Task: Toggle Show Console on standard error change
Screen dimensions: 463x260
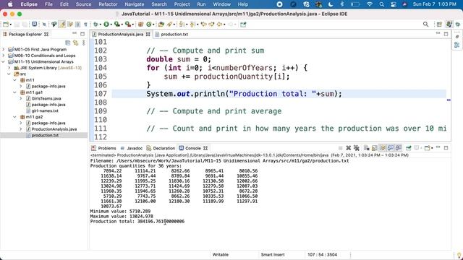Action: pyautogui.click(x=399, y=148)
